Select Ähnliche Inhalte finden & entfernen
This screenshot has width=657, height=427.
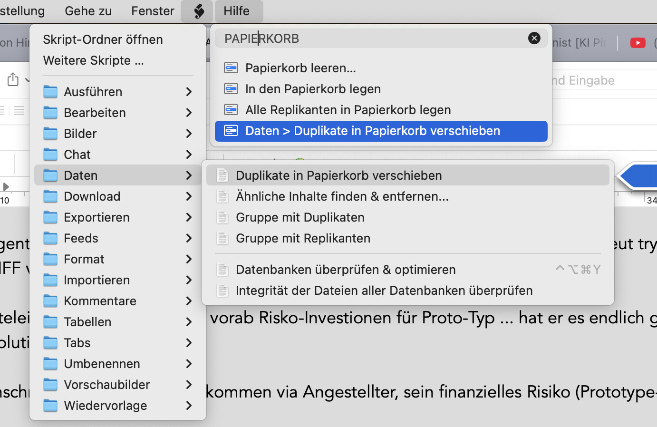[x=342, y=196]
